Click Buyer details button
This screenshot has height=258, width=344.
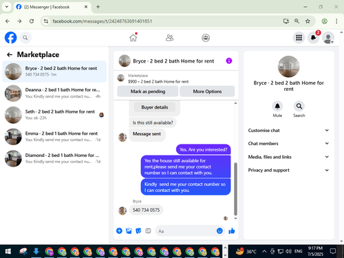155,107
